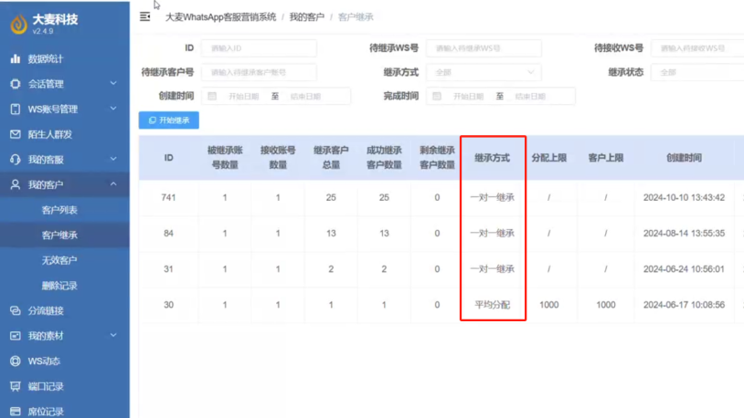Select 无效客户 submenu item

tap(65, 260)
